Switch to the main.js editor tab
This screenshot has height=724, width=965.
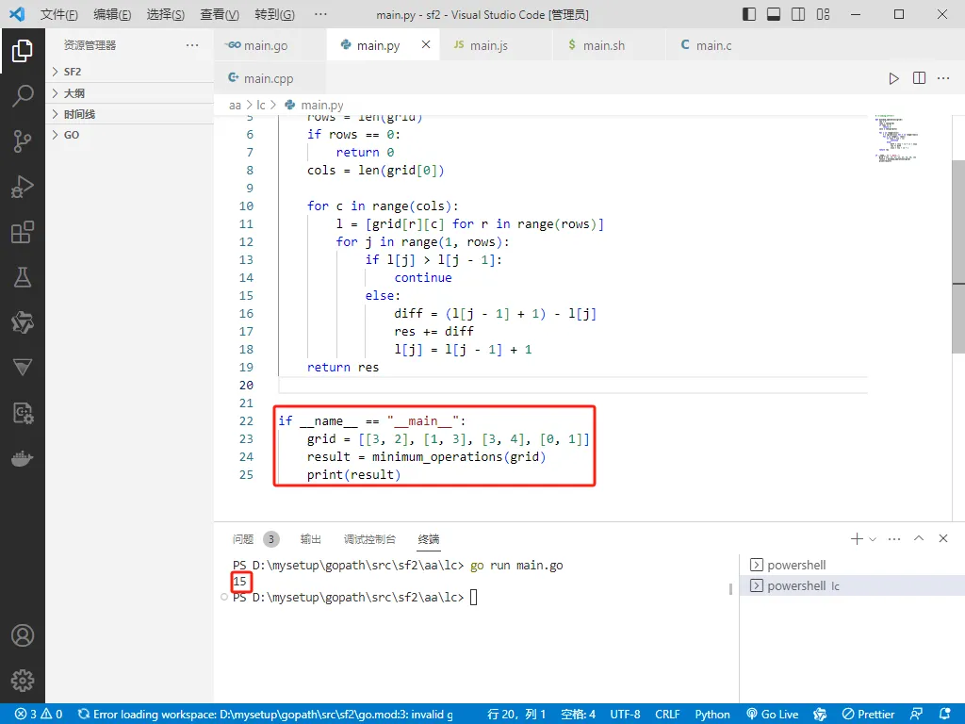coord(496,45)
